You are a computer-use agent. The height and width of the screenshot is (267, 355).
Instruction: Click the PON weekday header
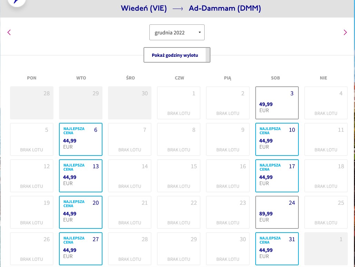point(32,78)
